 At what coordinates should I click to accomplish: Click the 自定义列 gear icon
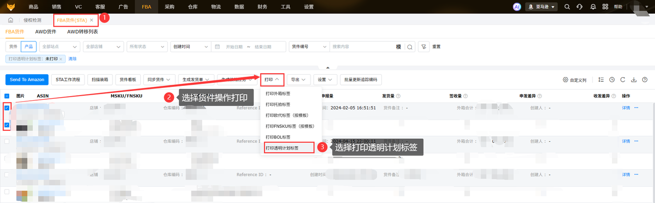[x=565, y=80]
